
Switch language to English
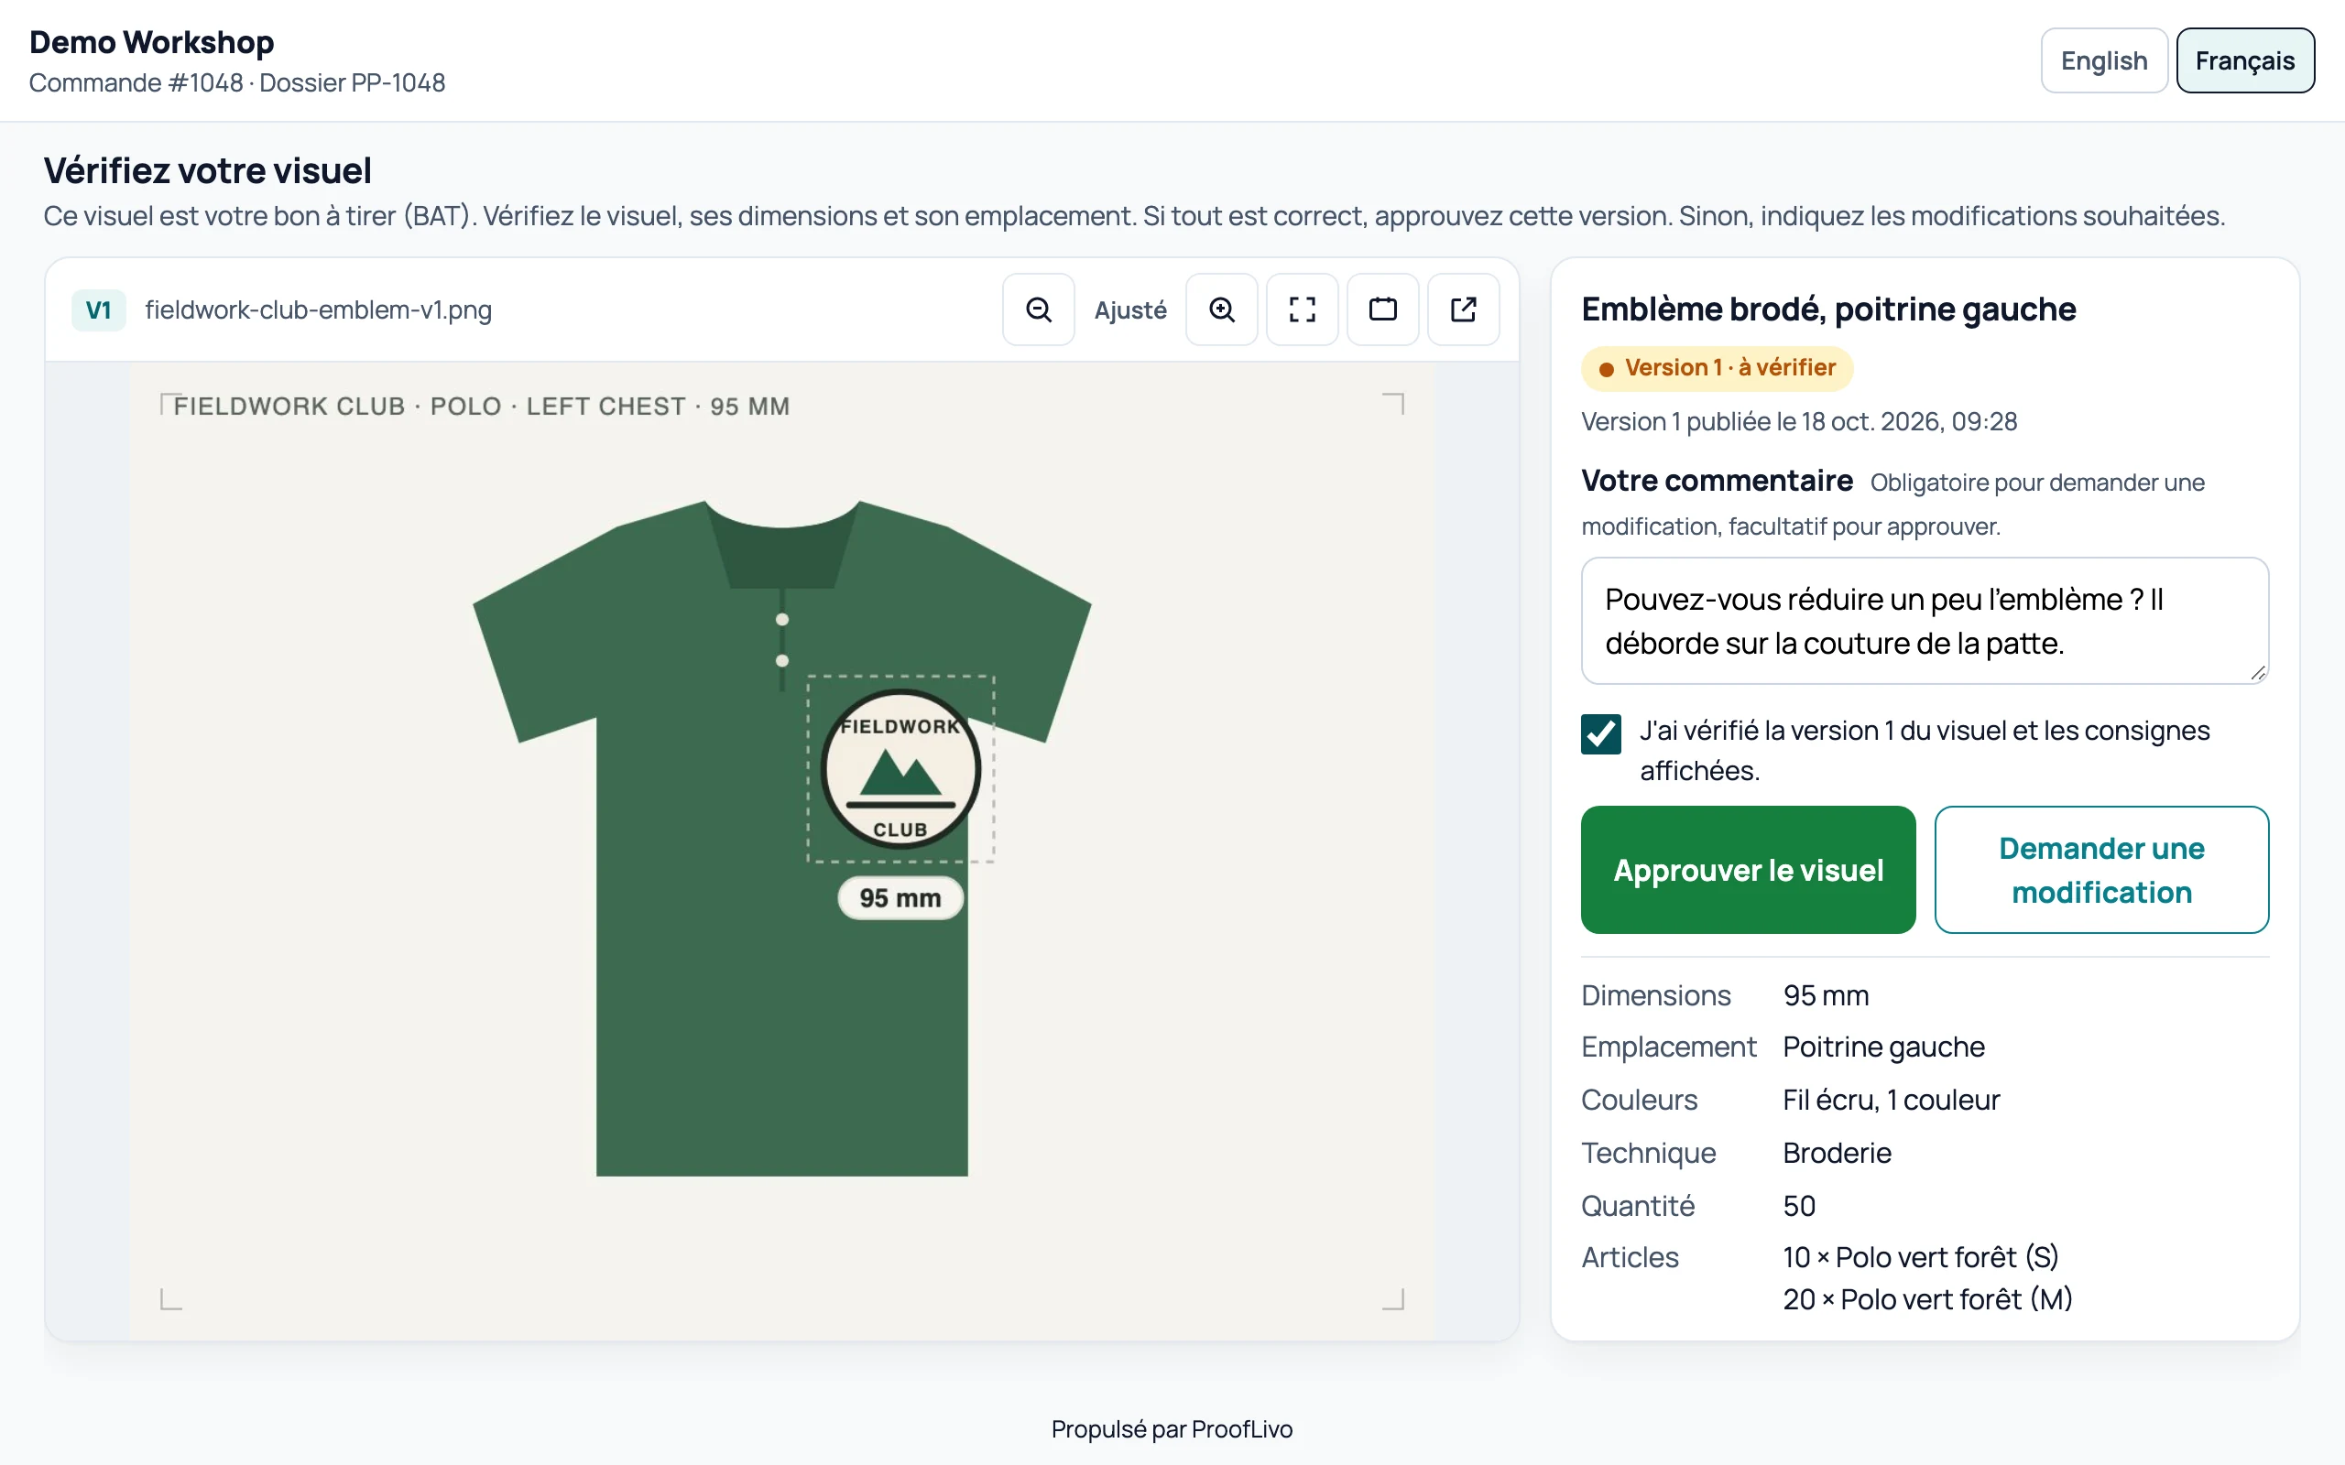point(2103,60)
